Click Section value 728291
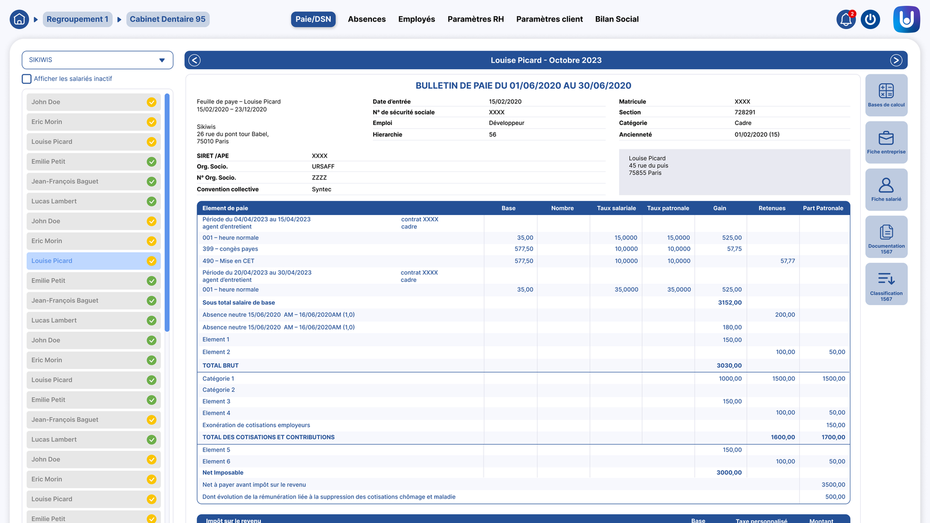Viewport: 930px width, 523px height. point(745,113)
